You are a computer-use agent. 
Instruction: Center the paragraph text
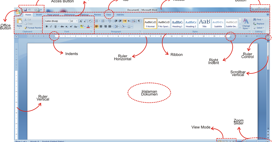101,26
